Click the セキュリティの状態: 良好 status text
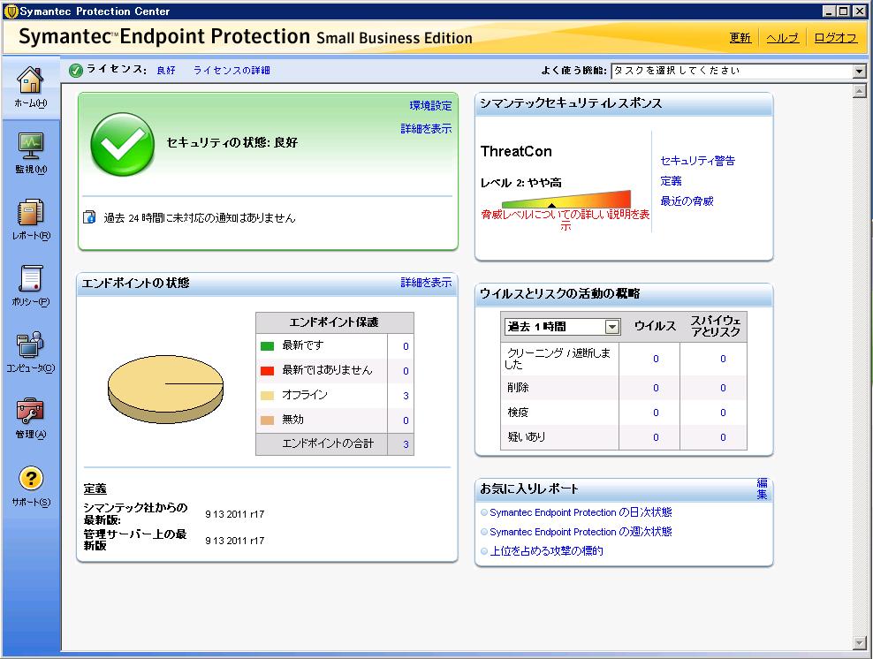Viewport: 873px width, 659px height. pyautogui.click(x=232, y=142)
